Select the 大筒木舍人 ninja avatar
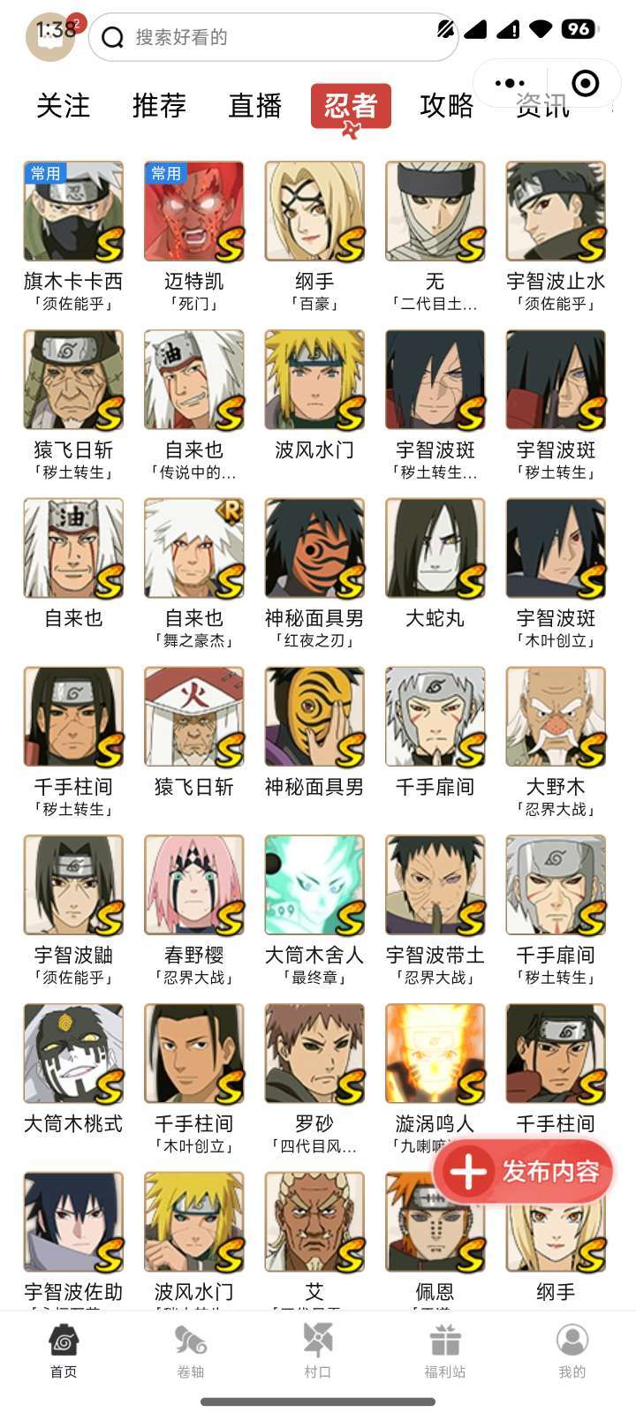The width and height of the screenshot is (636, 1413). pyautogui.click(x=314, y=885)
